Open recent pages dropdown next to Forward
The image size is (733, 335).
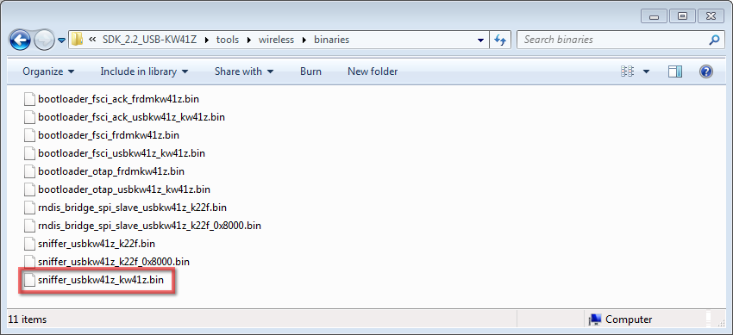coord(62,40)
